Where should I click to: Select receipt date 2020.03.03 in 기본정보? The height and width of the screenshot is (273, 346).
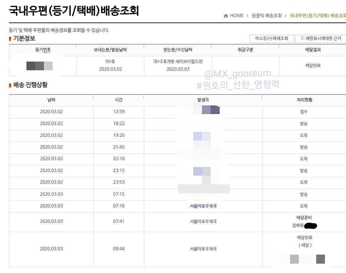point(178,69)
